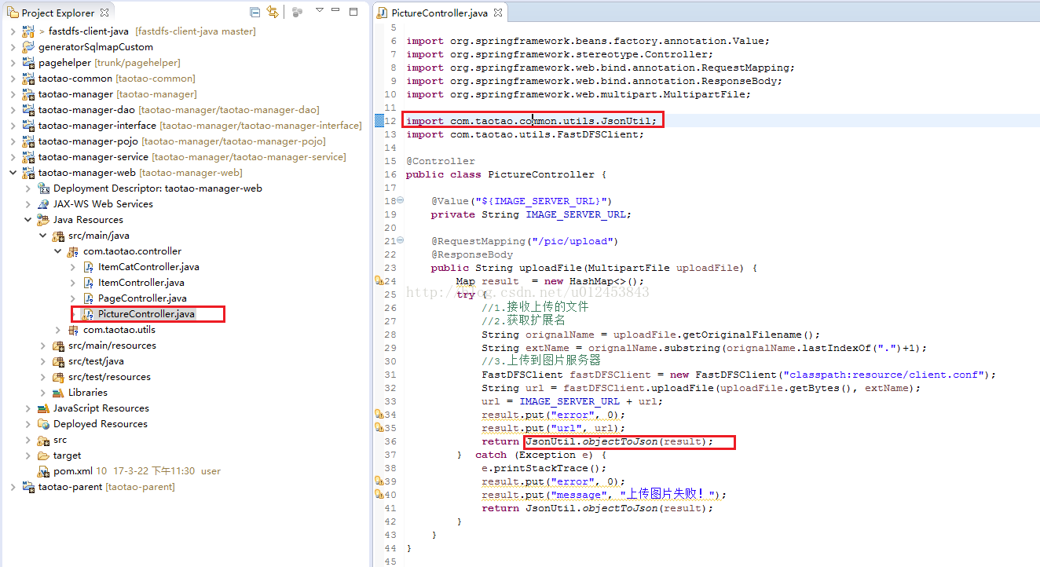Collapse the uploadFile method fold on line 21
The height and width of the screenshot is (567, 1040).
pos(401,240)
